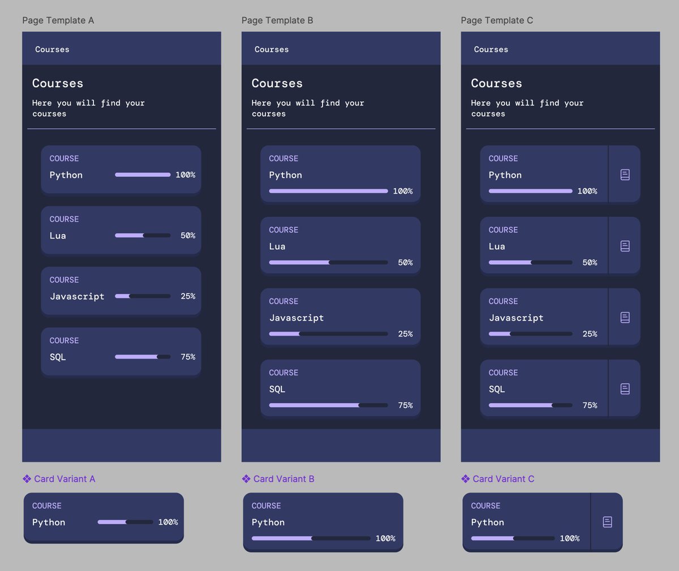Click the Lua course name in Template C
This screenshot has height=571, width=679.
[497, 246]
